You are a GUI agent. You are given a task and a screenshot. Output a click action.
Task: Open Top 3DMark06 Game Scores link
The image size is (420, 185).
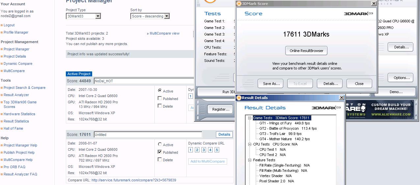point(20,104)
